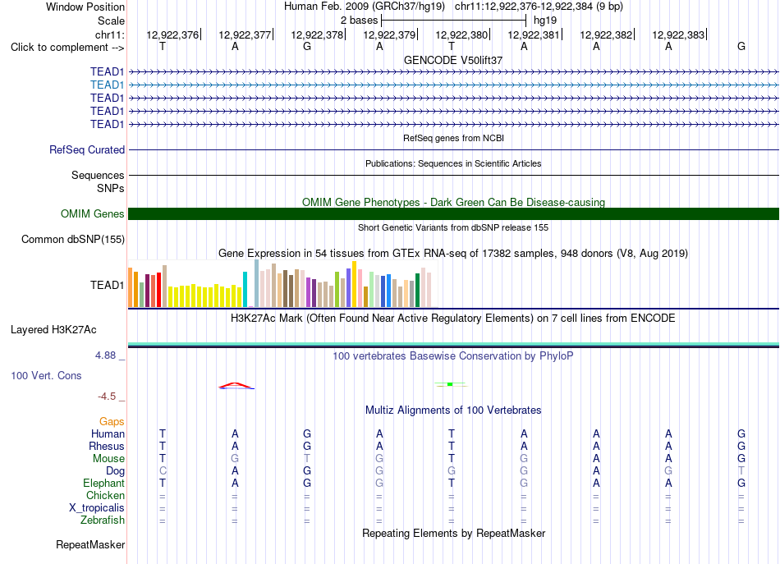
Task: Click the red PhyloP conservation peak
Action: pos(236,386)
